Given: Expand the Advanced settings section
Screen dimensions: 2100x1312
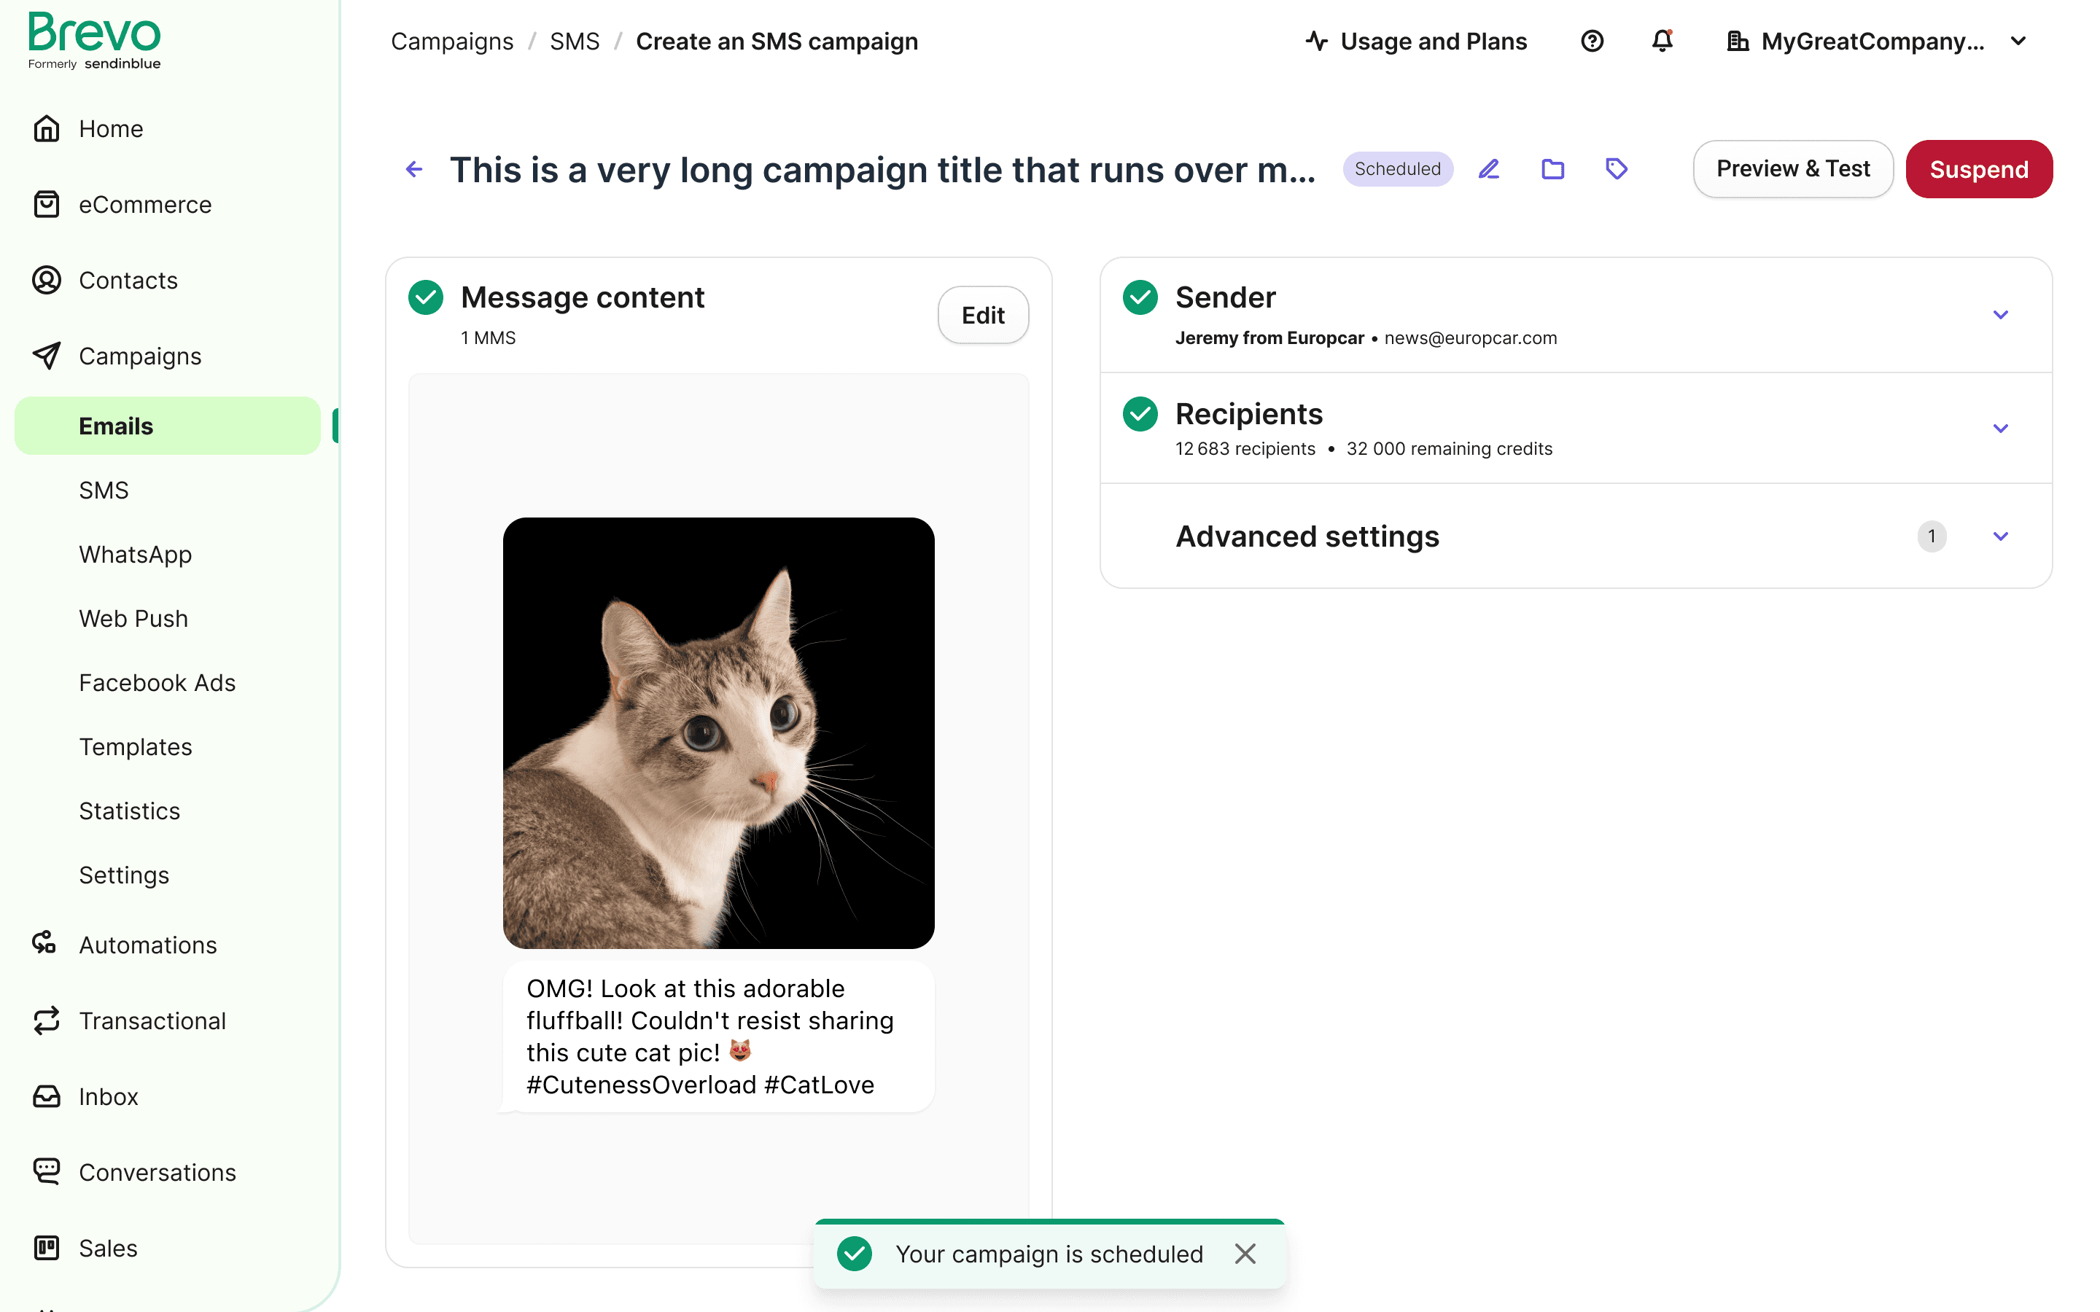Looking at the screenshot, I should (2000, 536).
